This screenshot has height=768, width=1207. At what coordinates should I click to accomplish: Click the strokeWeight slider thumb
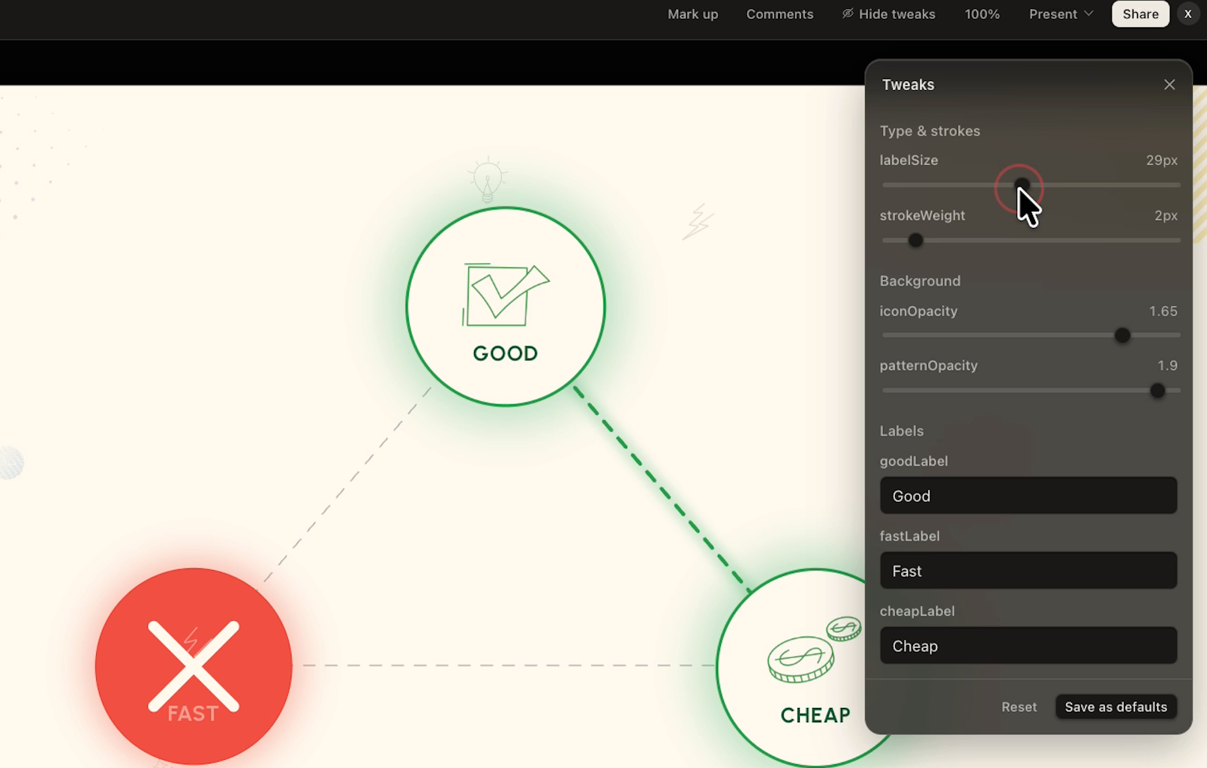click(915, 241)
